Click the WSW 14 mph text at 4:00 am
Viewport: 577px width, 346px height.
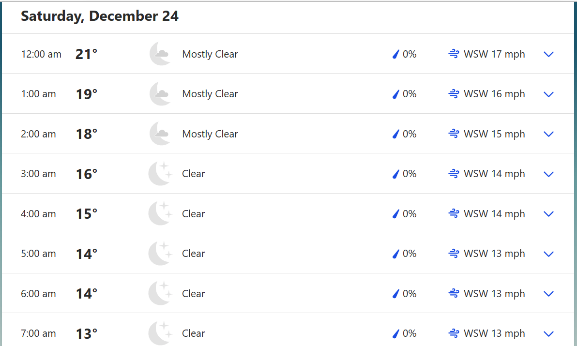point(494,214)
